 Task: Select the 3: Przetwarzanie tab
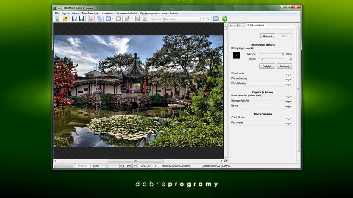[256, 25]
